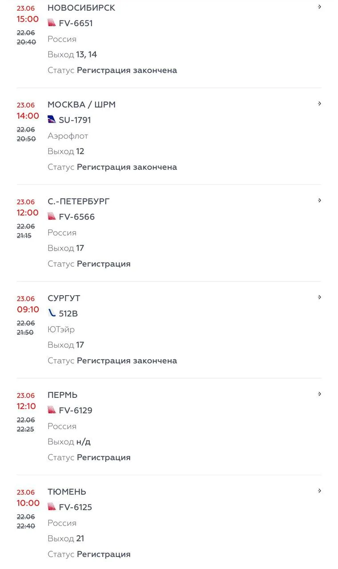The width and height of the screenshot is (338, 569).
Task: Click the Aeroflot logo beside SU-1791
Action: 52,119
